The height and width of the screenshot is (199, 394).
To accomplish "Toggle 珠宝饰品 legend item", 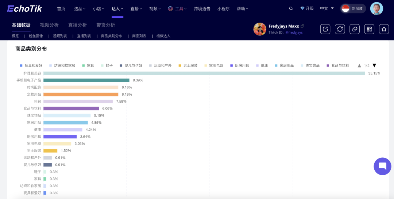I will coord(310,66).
